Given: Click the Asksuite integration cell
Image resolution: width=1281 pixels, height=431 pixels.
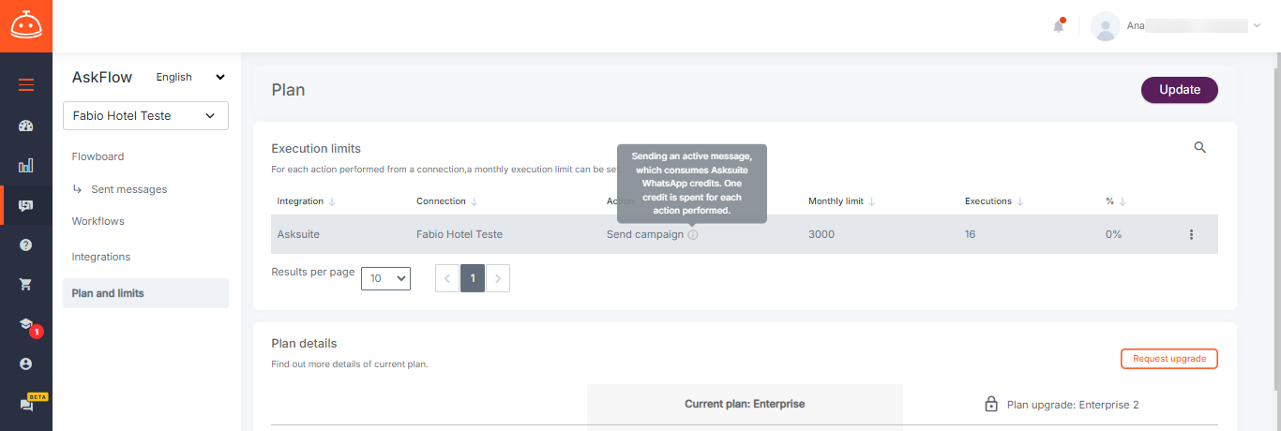Looking at the screenshot, I should (298, 234).
